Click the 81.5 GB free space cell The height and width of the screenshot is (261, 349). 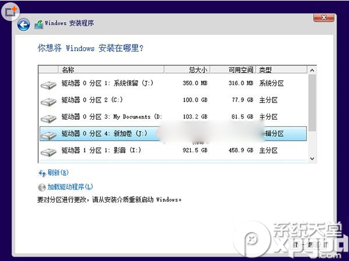click(x=243, y=117)
